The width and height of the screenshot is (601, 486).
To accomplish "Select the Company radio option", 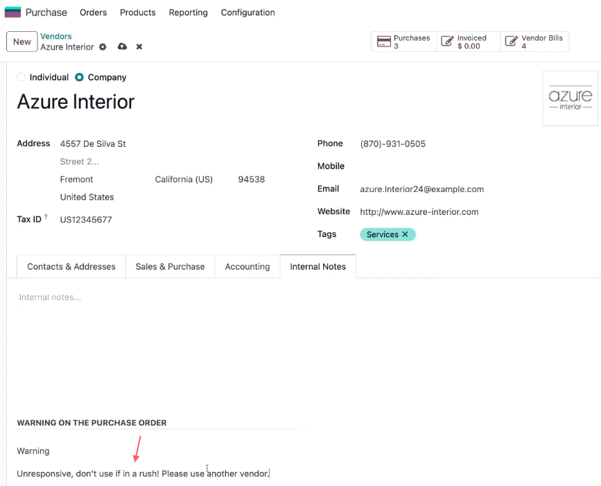I will (x=79, y=77).
